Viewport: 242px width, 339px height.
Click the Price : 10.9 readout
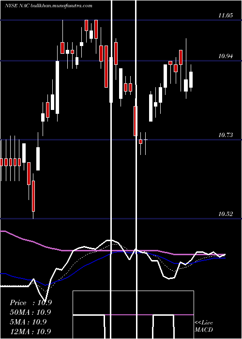pyautogui.click(x=30, y=303)
